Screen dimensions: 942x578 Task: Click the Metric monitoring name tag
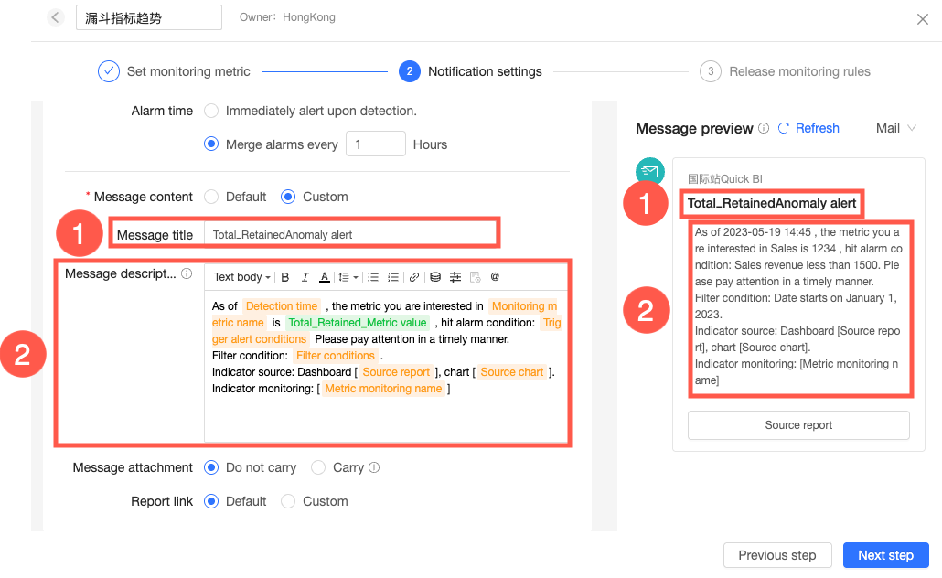point(383,389)
